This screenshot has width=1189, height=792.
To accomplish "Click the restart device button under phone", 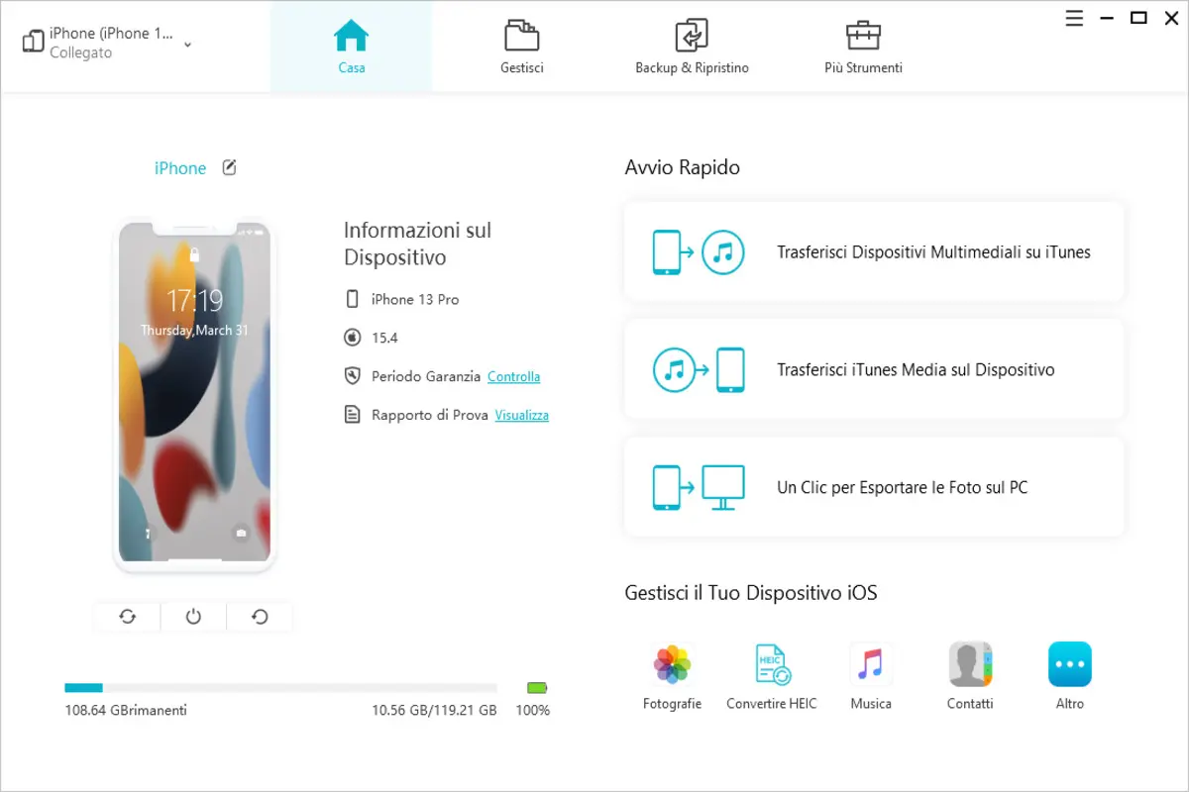I will coord(260,617).
